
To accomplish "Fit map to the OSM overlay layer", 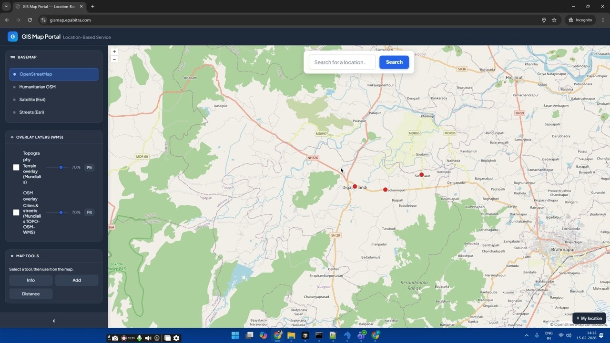I will (x=89, y=212).
